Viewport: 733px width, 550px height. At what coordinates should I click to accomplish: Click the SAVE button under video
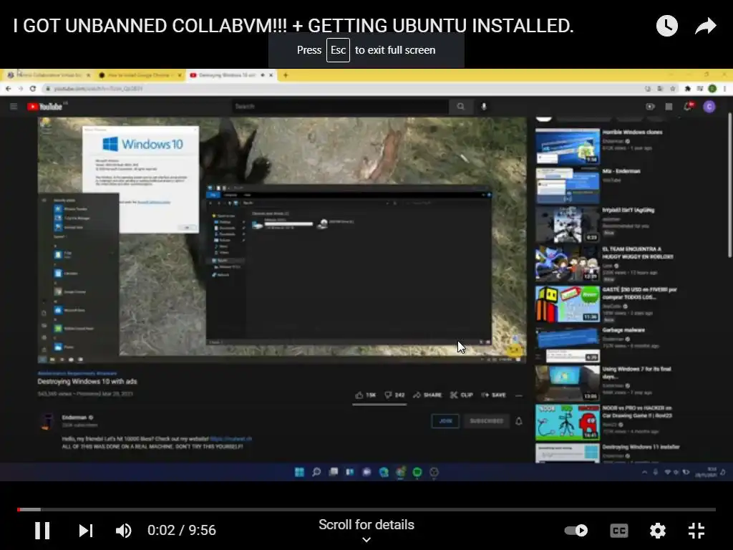pos(494,395)
